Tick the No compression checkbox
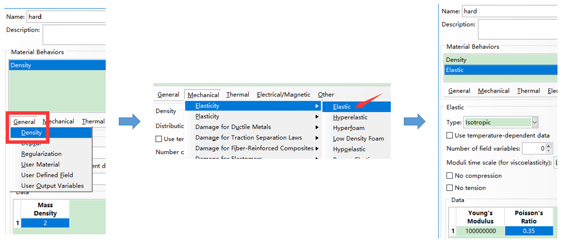562x242 pixels. click(450, 176)
